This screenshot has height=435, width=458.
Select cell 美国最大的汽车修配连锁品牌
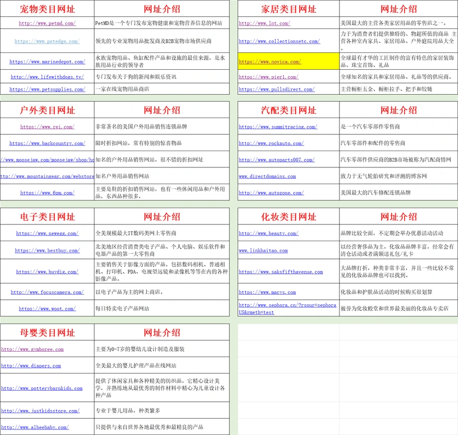pos(398,193)
